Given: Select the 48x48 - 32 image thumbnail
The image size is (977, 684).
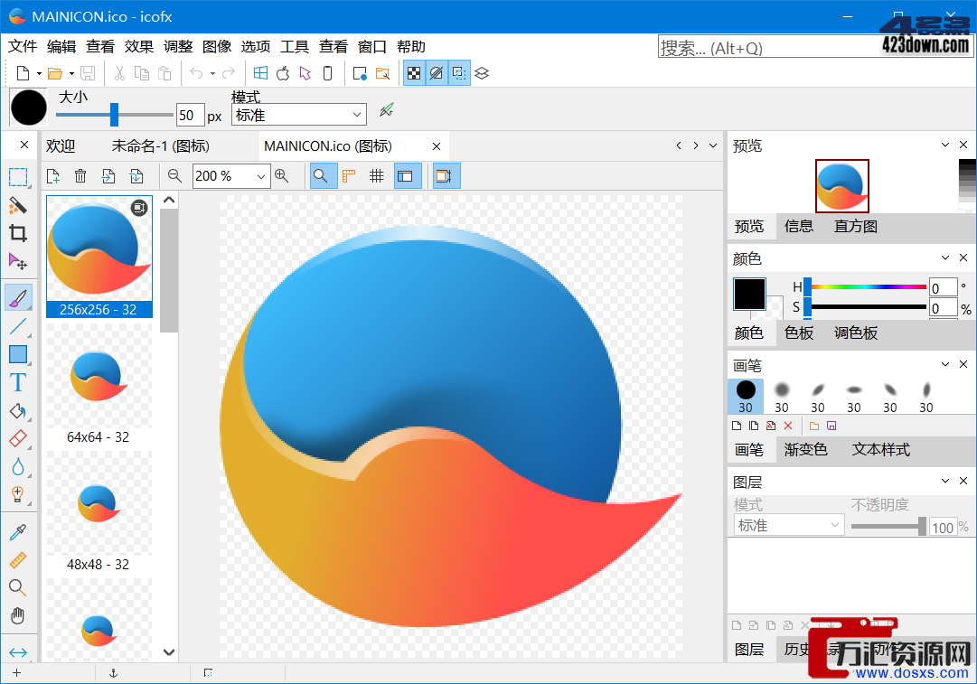Looking at the screenshot, I should pyautogui.click(x=99, y=512).
